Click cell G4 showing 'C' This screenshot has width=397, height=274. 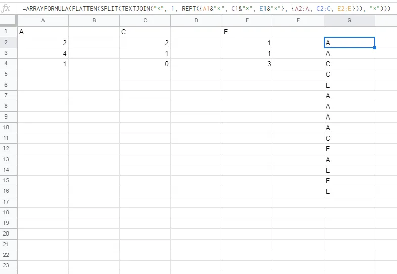point(349,64)
